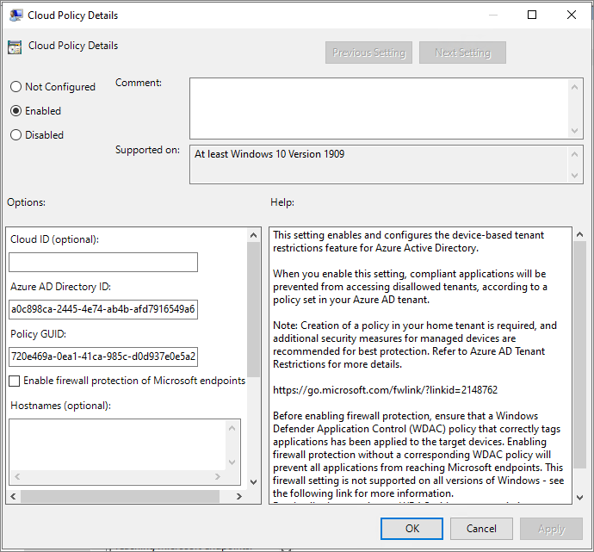Viewport: 594px width, 552px height.
Task: Confirm the dialog with OK
Action: click(x=411, y=529)
